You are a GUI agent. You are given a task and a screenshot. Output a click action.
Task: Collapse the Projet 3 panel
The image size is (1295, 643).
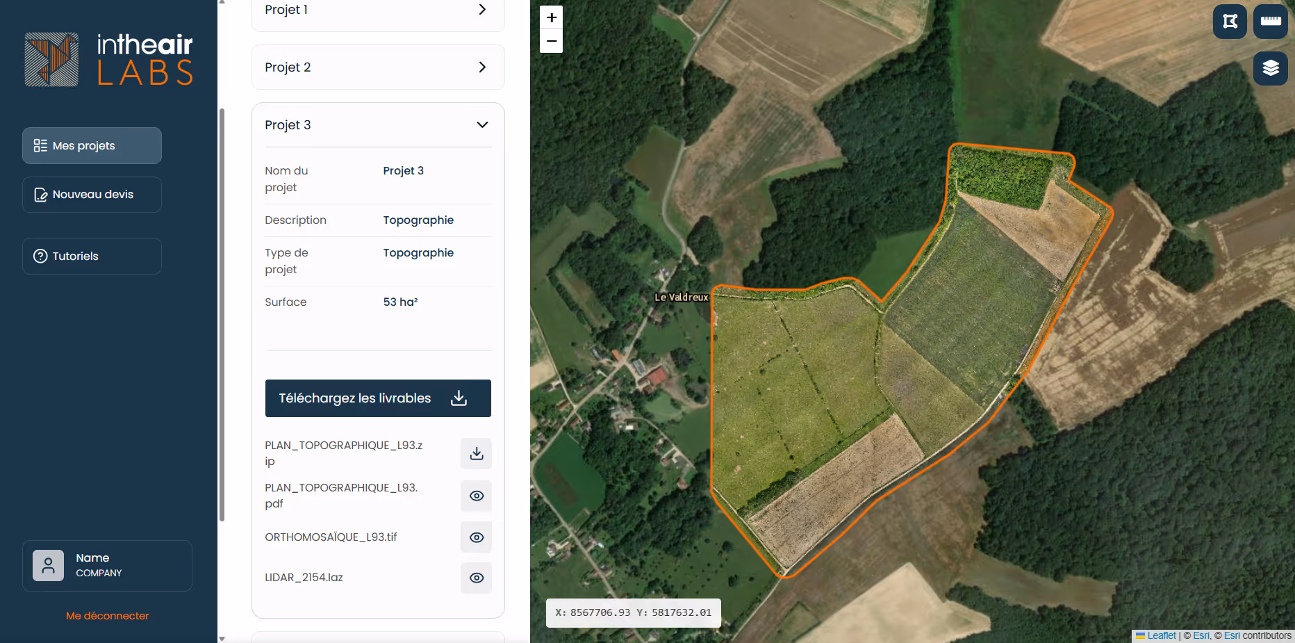[482, 124]
